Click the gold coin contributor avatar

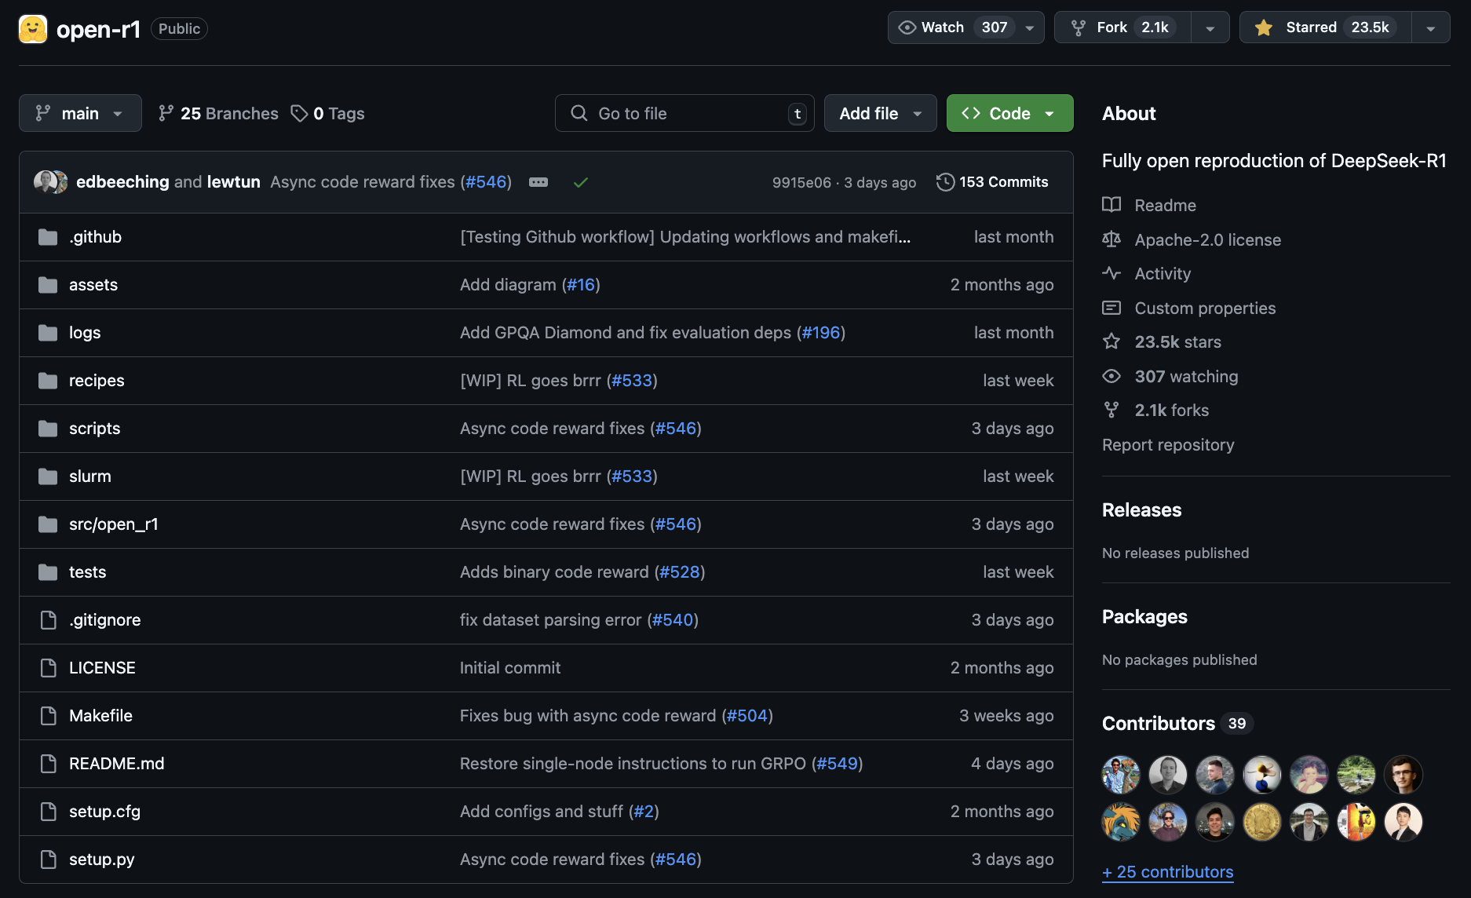1262,822
